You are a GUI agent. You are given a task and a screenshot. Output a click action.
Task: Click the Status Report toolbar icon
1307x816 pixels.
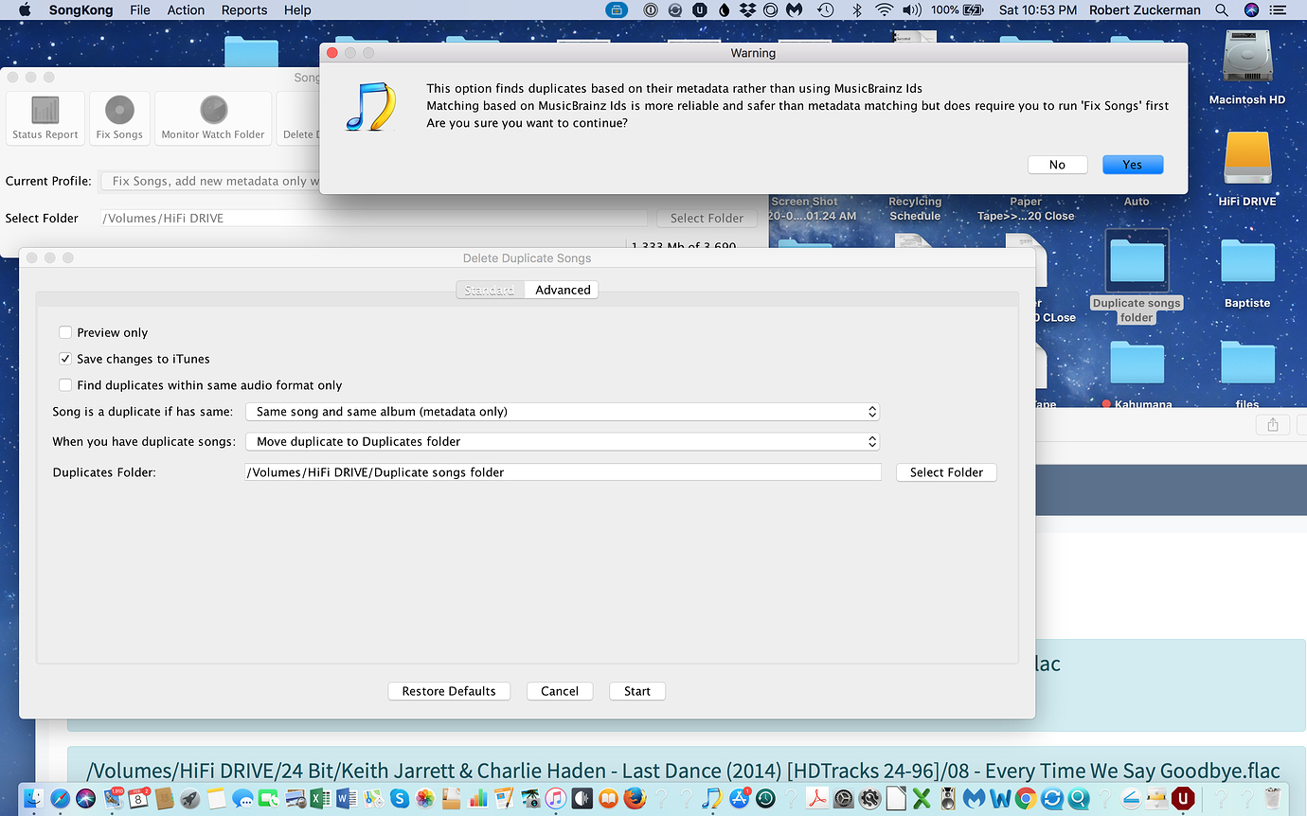pos(45,117)
